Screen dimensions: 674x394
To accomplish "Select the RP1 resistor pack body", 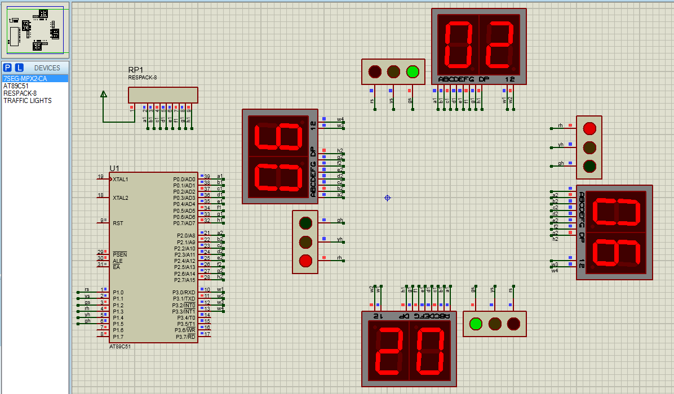I will [x=163, y=95].
